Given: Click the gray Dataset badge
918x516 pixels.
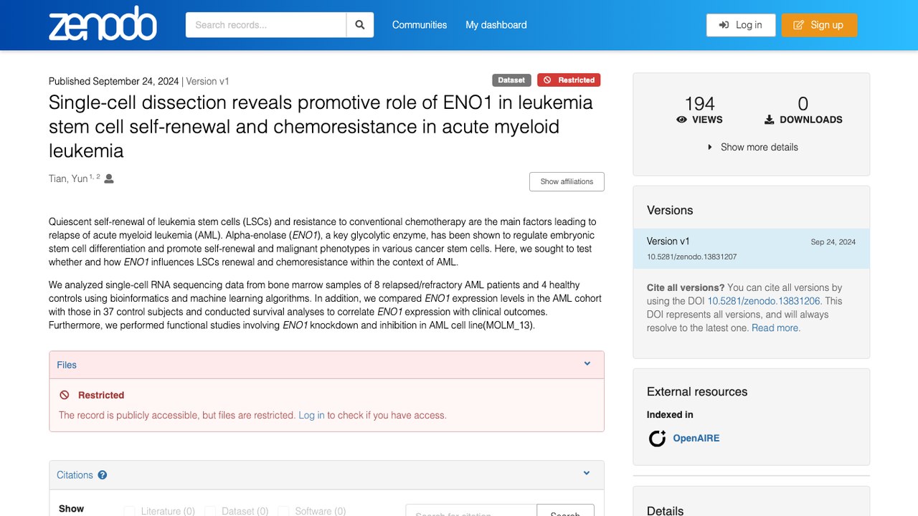Looking at the screenshot, I should [511, 80].
